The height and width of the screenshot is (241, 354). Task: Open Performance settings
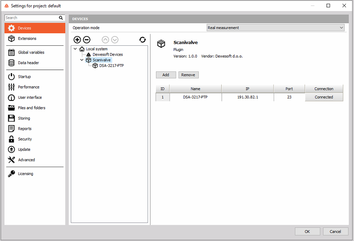[35, 87]
